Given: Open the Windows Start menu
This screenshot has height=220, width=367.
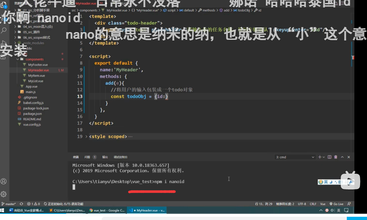Looking at the screenshot, I should pos(2,210).
